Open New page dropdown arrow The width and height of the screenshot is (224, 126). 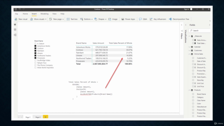(63, 19)
